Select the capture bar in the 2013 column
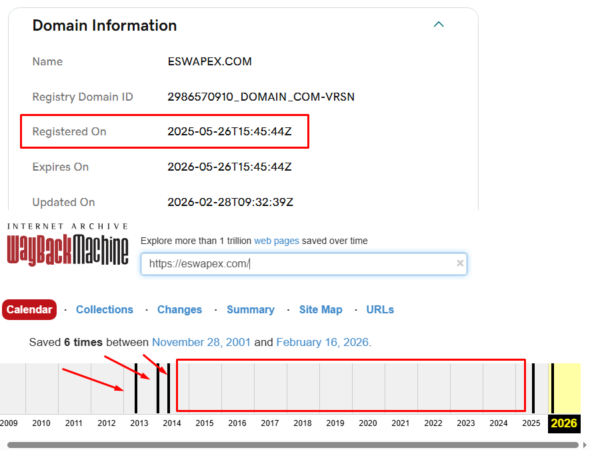The image size is (590, 454). coord(136,388)
